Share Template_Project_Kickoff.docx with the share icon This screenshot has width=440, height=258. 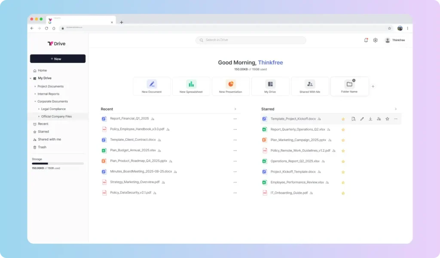click(x=379, y=119)
